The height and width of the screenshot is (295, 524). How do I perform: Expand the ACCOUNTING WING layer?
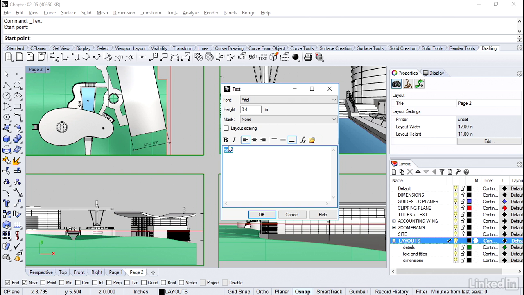point(394,221)
